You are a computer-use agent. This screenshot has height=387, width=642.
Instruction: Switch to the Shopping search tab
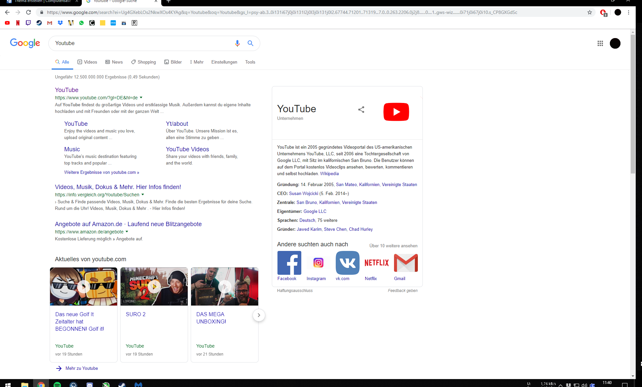144,62
